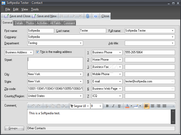Expand the Full name dropdown
This screenshot has height=135, width=181.
point(172,31)
